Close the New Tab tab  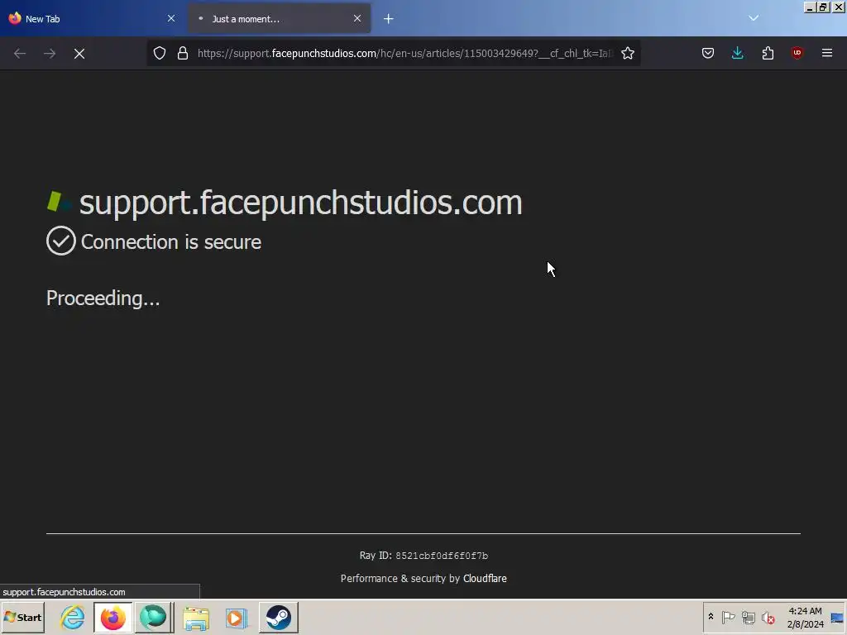171,18
